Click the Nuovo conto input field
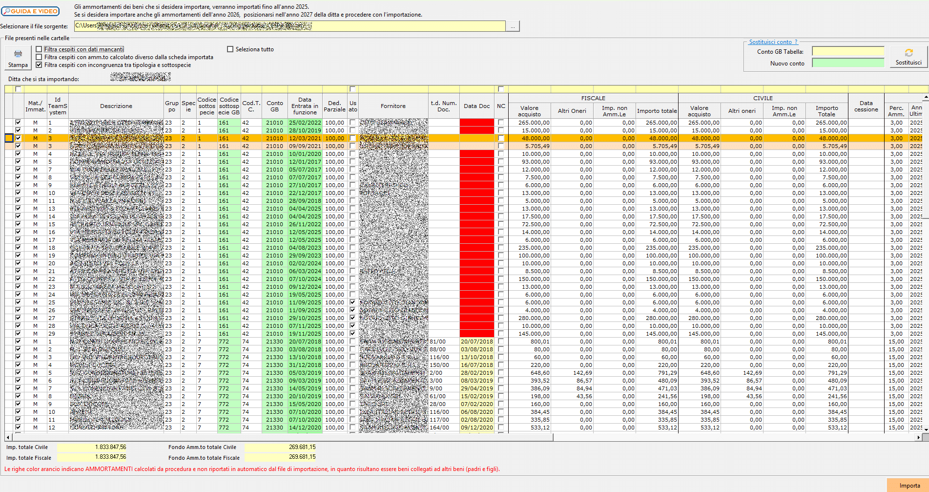The image size is (929, 492). pyautogui.click(x=848, y=63)
